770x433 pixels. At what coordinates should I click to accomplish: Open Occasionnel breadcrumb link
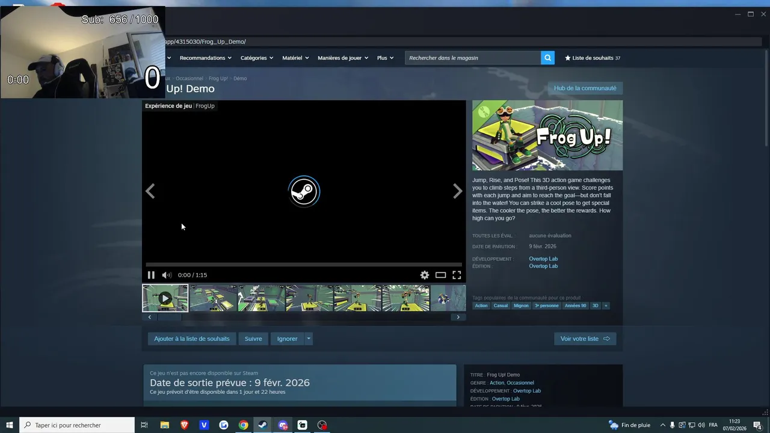pyautogui.click(x=189, y=78)
